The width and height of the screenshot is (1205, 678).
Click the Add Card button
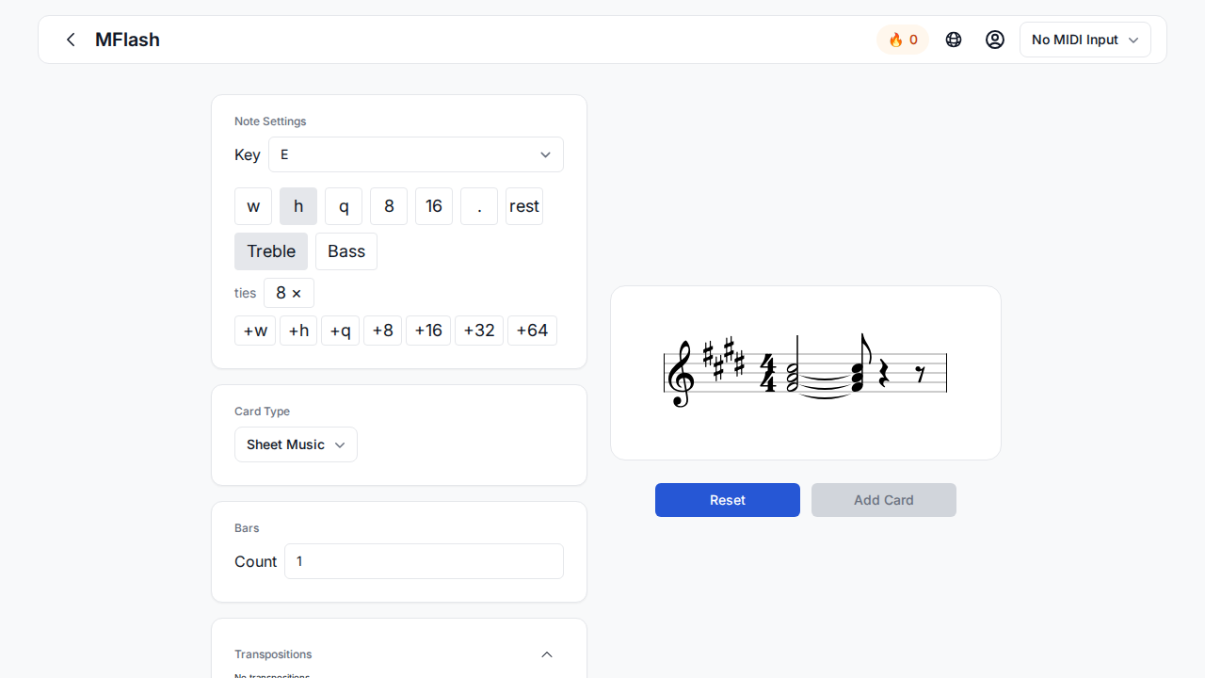point(883,500)
